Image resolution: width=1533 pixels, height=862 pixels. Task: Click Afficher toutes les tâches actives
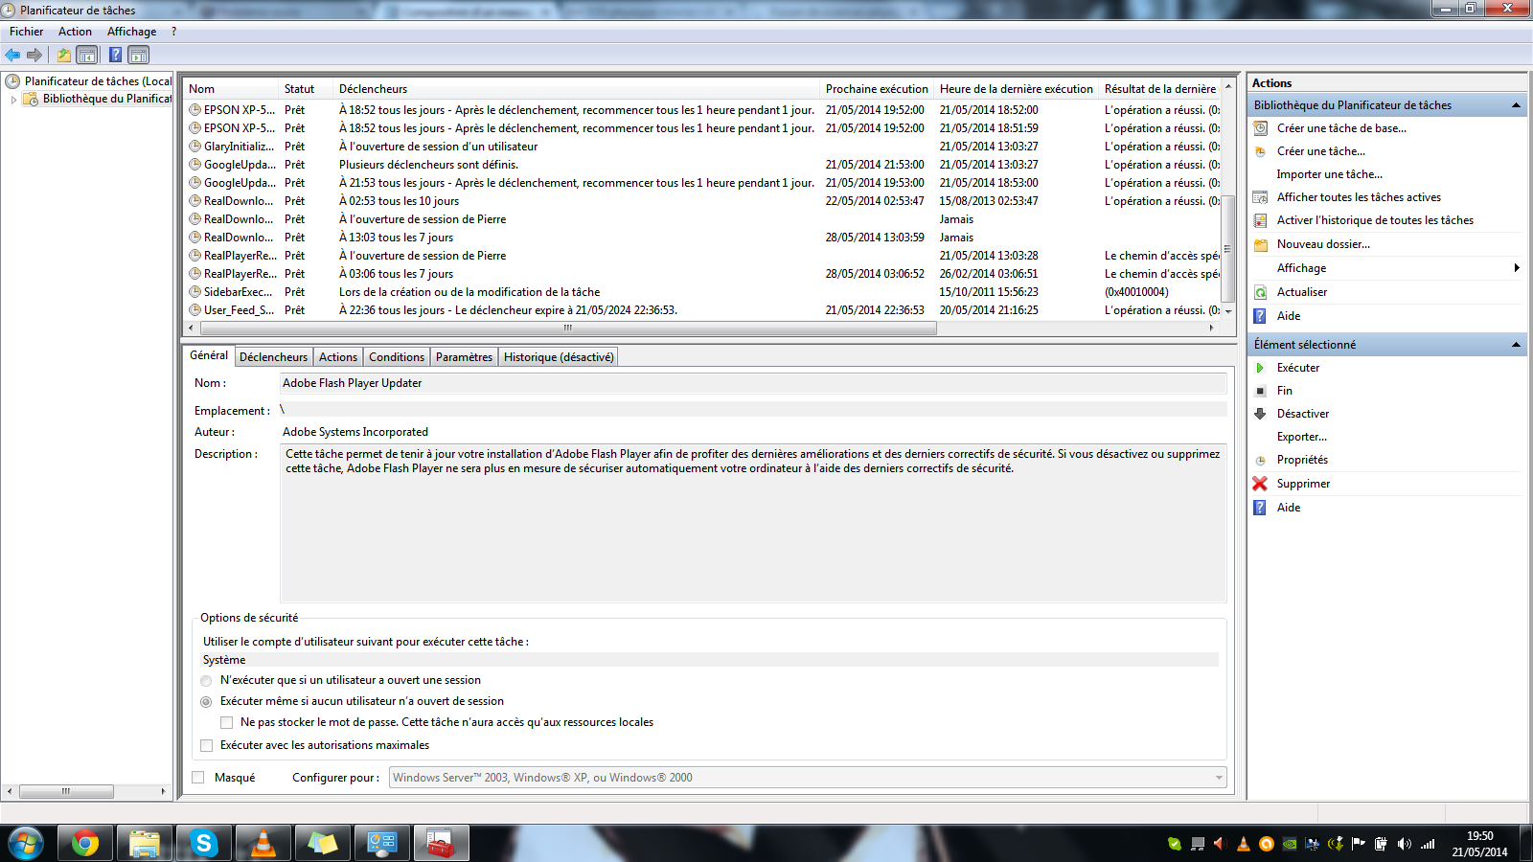coord(1358,197)
